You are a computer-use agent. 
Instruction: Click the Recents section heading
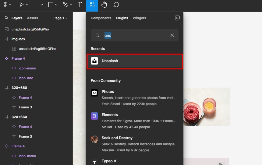pos(98,49)
